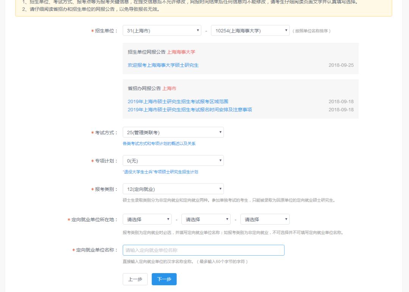Open the 10254(上海海事大学) school dropdown
This screenshot has width=409, height=292.
coord(250,31)
